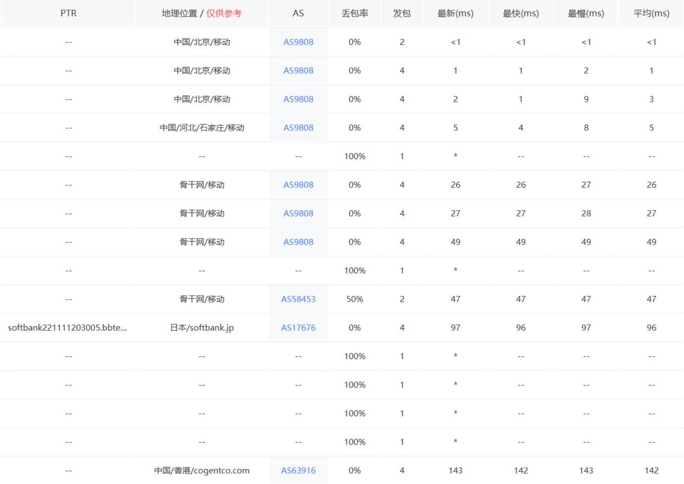Image resolution: width=684 pixels, height=484 pixels.
Task: Open AS9808 link in row with slowest 28
Action: point(298,213)
